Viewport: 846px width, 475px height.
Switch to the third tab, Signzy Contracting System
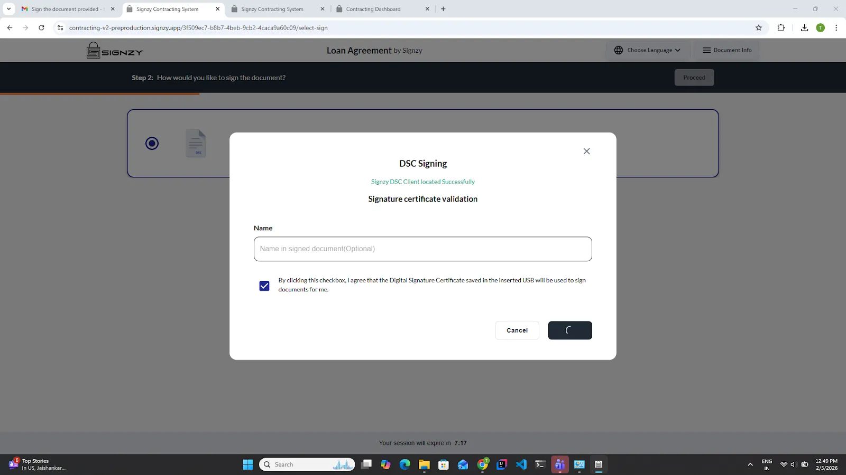click(278, 9)
